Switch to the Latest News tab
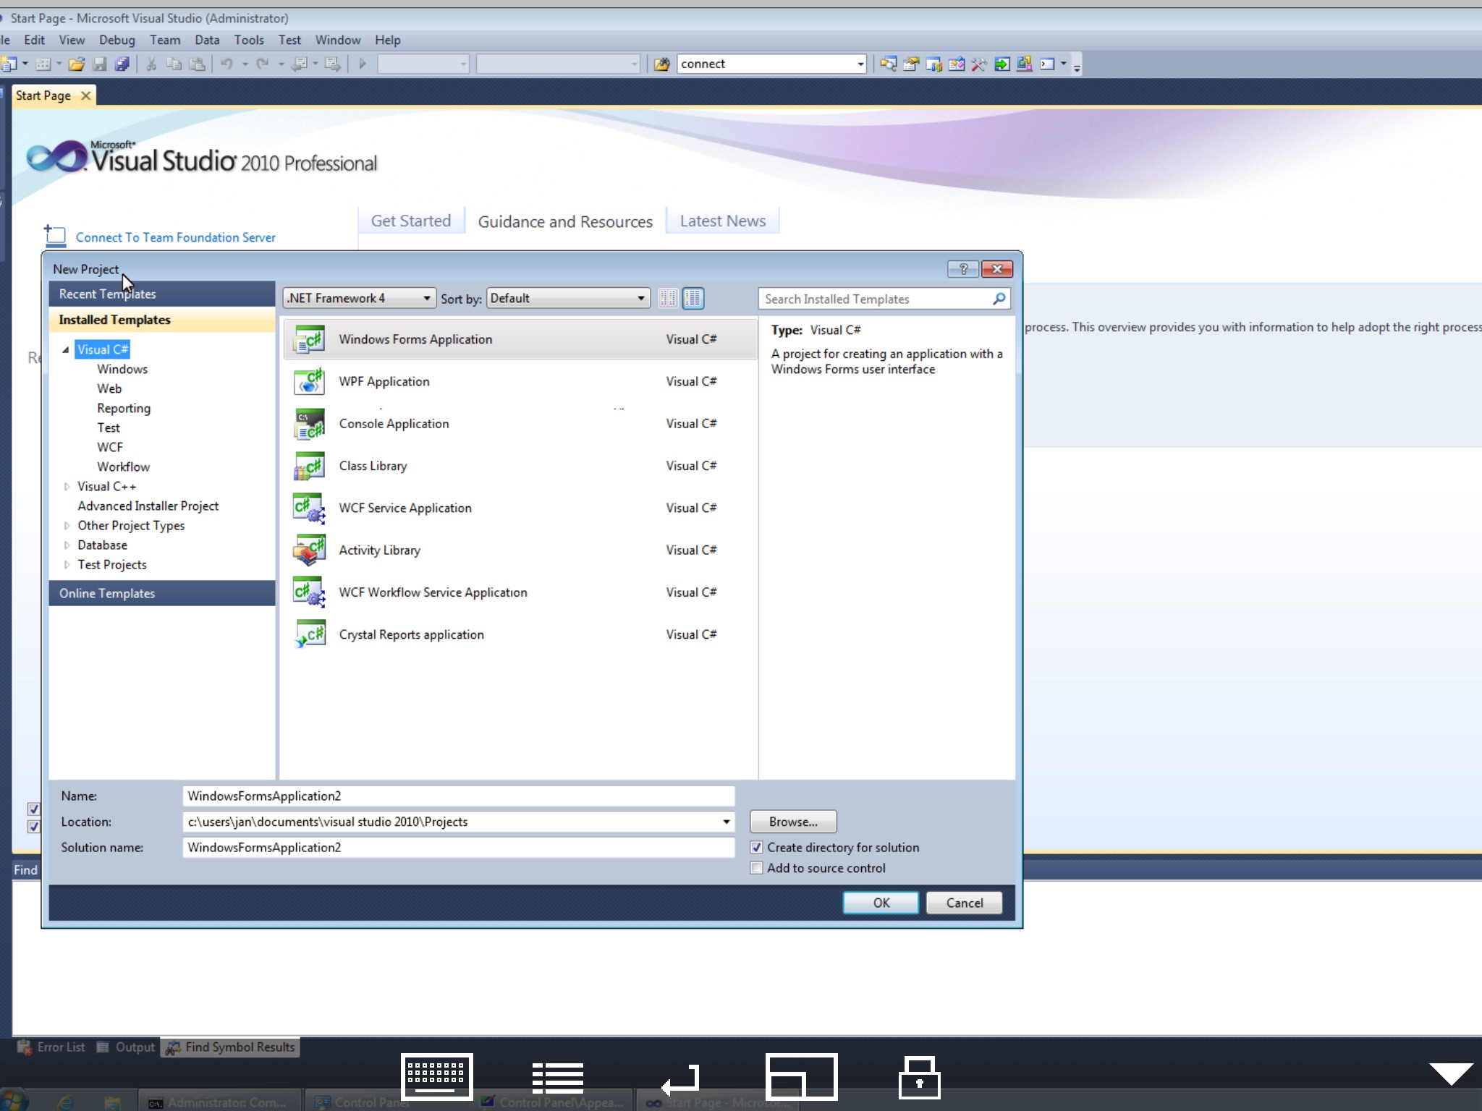 tap(723, 221)
